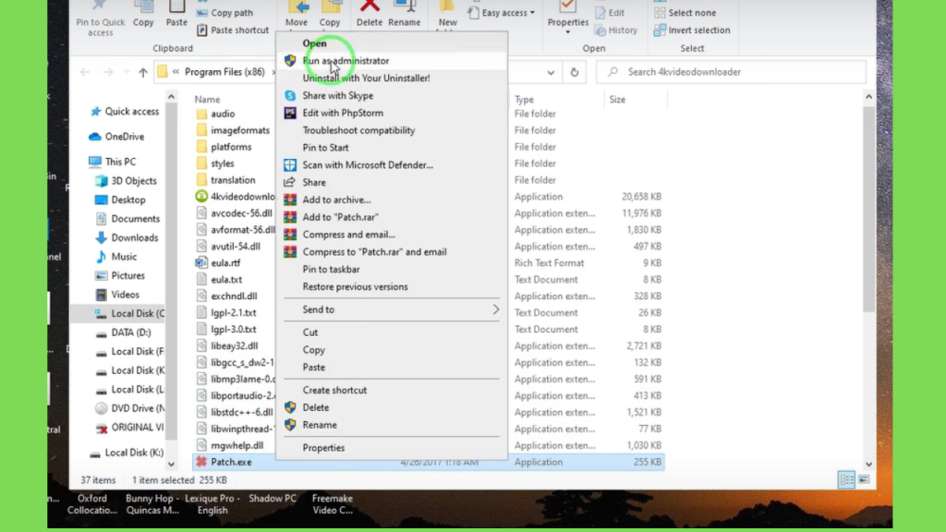Click the New folder ribbon button
This screenshot has width=946, height=532.
[447, 17]
